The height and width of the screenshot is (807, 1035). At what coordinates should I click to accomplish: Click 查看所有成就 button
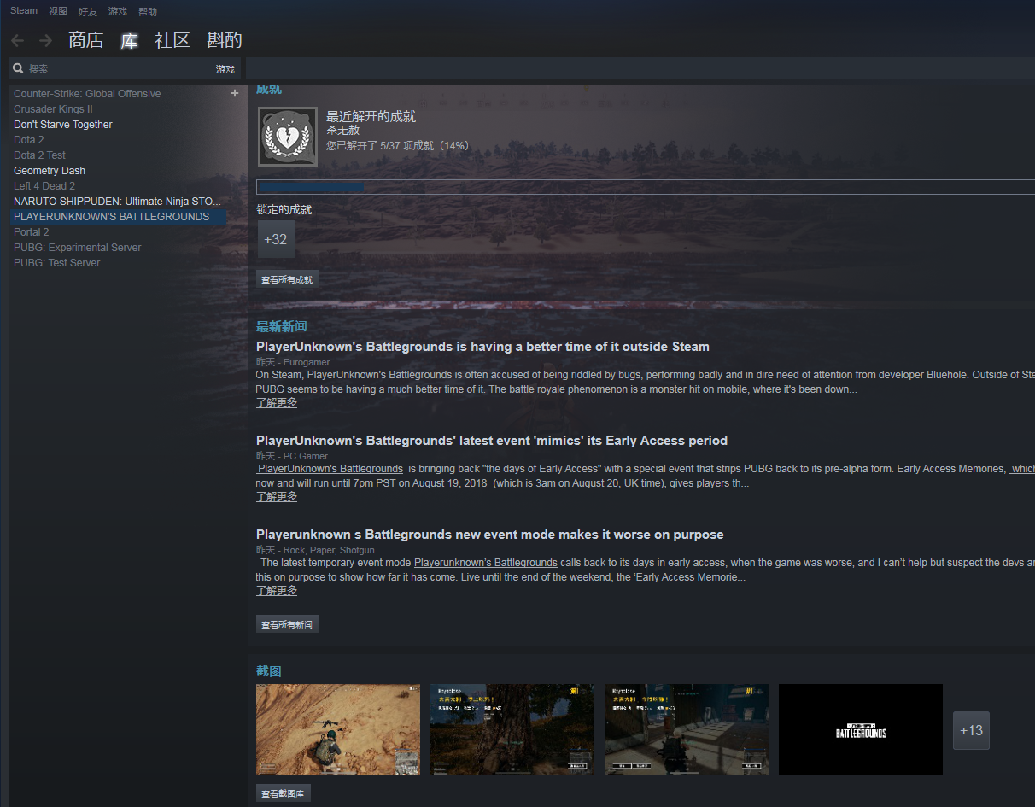tap(287, 279)
